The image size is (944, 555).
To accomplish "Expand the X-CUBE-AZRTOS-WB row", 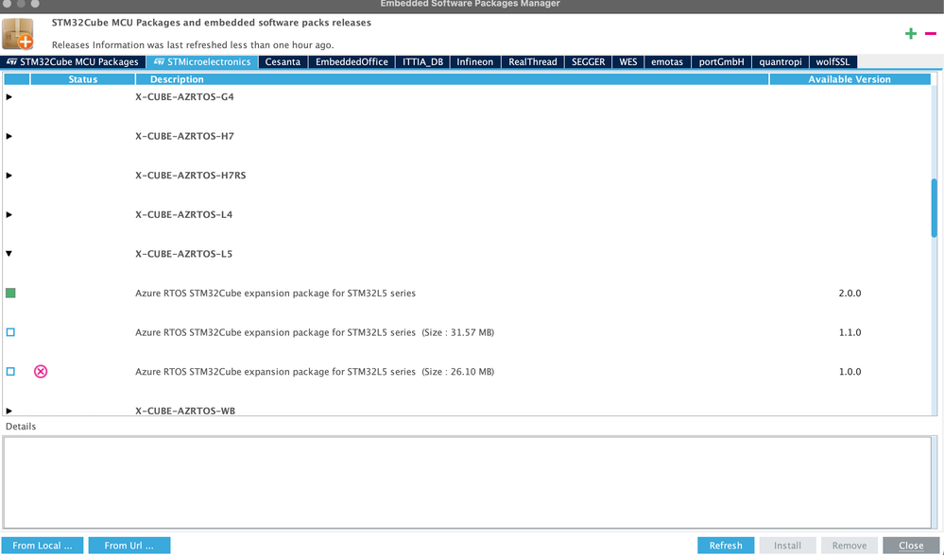I will coord(9,411).
